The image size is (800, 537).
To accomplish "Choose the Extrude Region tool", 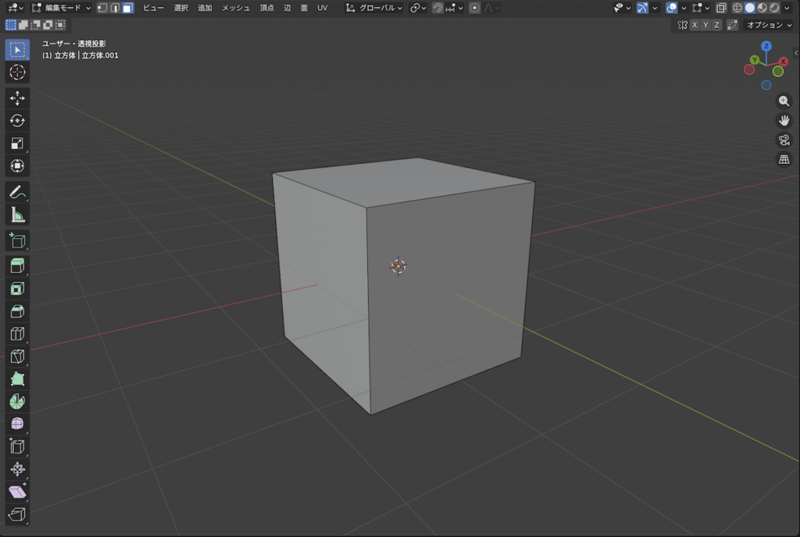I will click(17, 265).
